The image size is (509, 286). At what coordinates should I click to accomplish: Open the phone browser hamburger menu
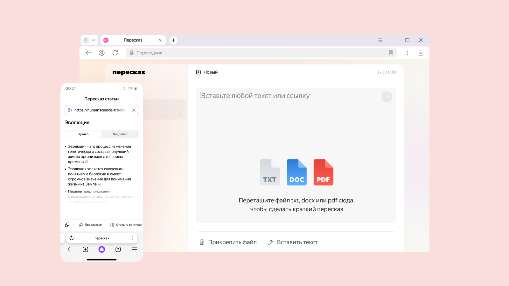click(x=135, y=249)
